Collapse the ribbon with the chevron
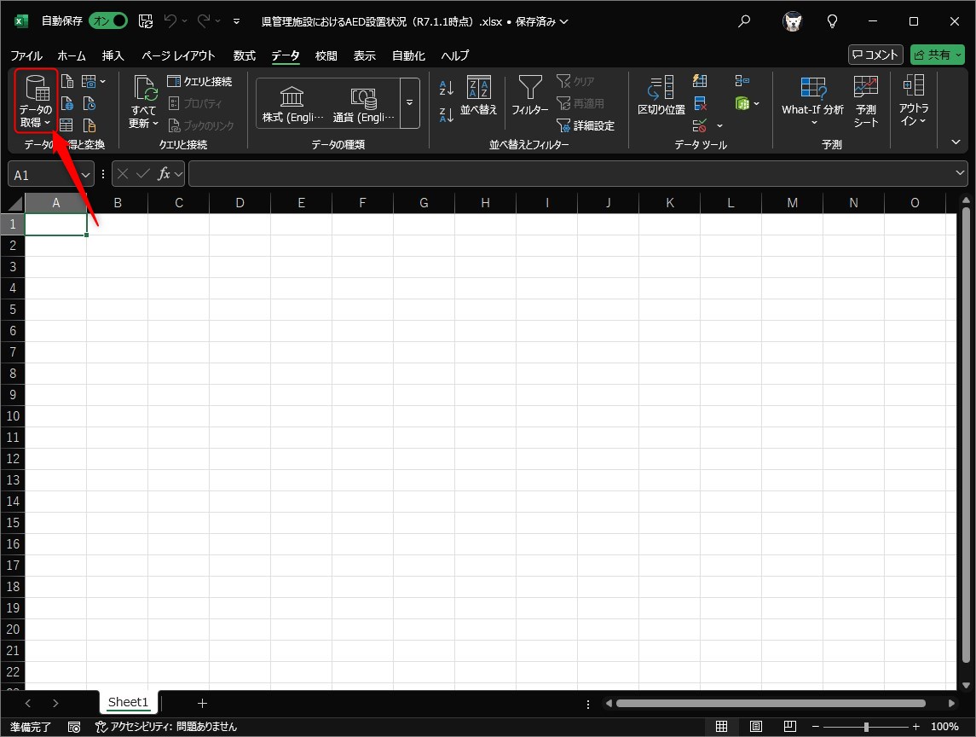The image size is (976, 737). [956, 142]
